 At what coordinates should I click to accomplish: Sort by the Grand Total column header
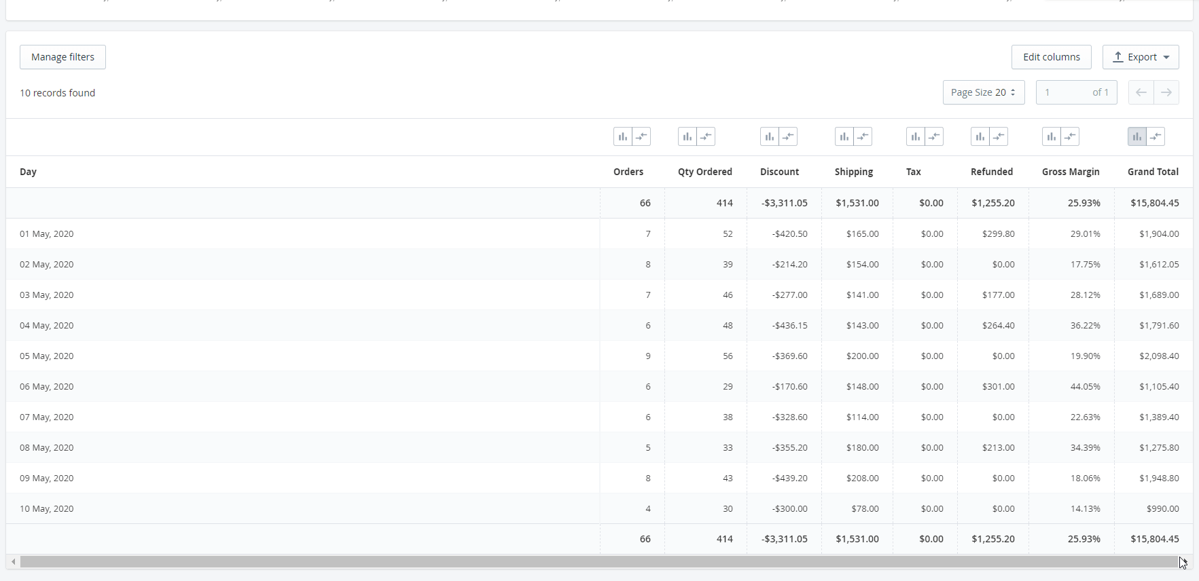click(x=1153, y=172)
